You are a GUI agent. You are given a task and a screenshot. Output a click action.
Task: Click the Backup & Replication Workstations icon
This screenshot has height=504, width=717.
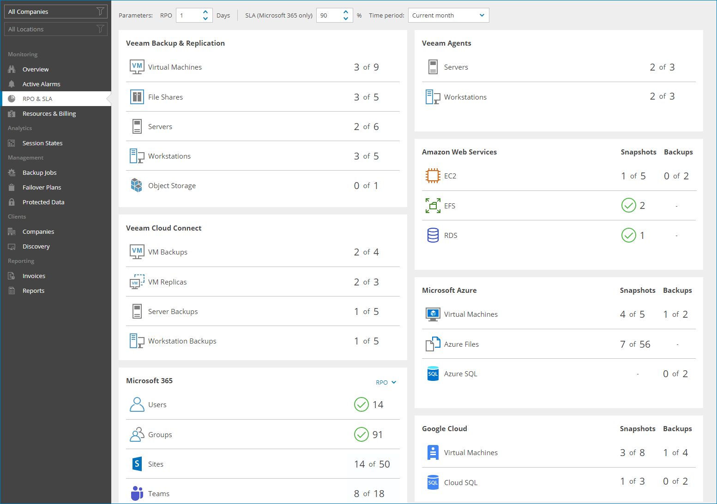pyautogui.click(x=137, y=156)
